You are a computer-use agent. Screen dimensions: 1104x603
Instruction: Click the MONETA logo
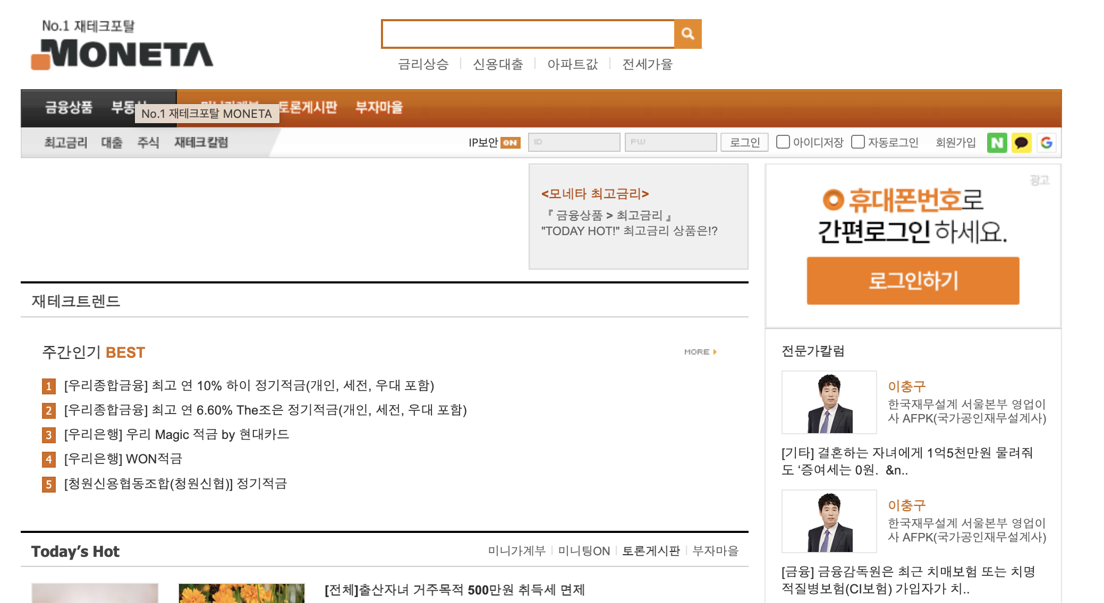coord(123,53)
